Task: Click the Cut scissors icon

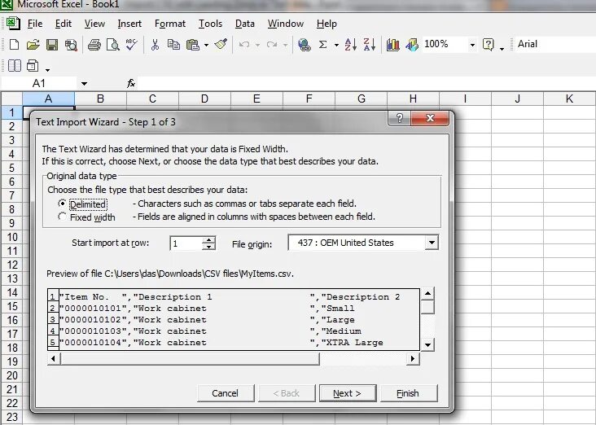Action: point(155,45)
